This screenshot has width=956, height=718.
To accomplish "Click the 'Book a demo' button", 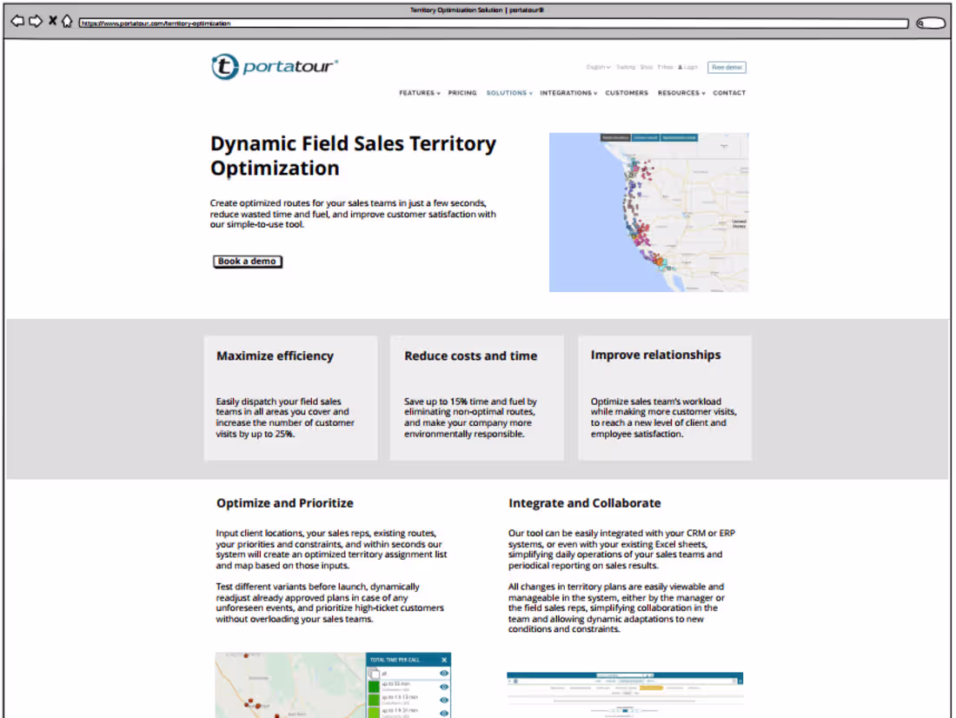I will point(247,261).
